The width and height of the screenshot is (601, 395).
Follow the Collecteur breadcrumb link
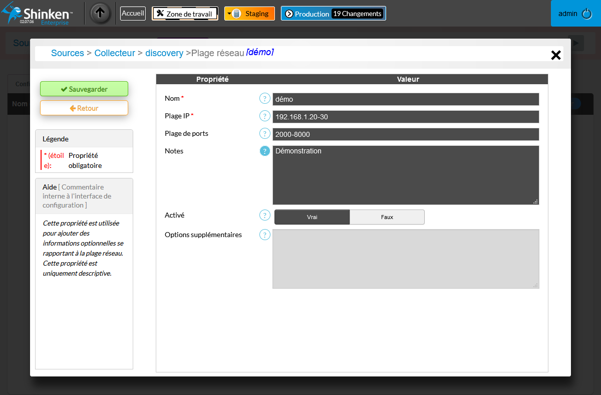[115, 53]
